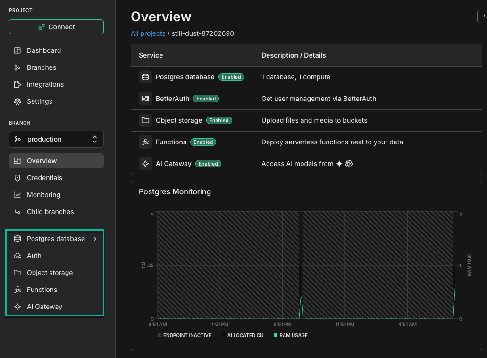Expand Postgres database chevron in sidebar

[x=95, y=239]
